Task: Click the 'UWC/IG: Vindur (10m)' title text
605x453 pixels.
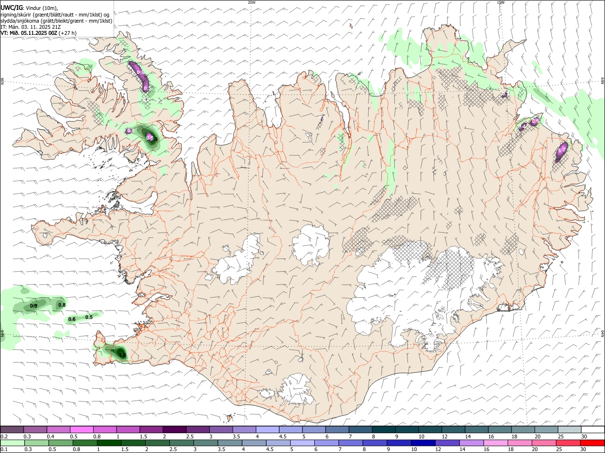Action: 29,8
